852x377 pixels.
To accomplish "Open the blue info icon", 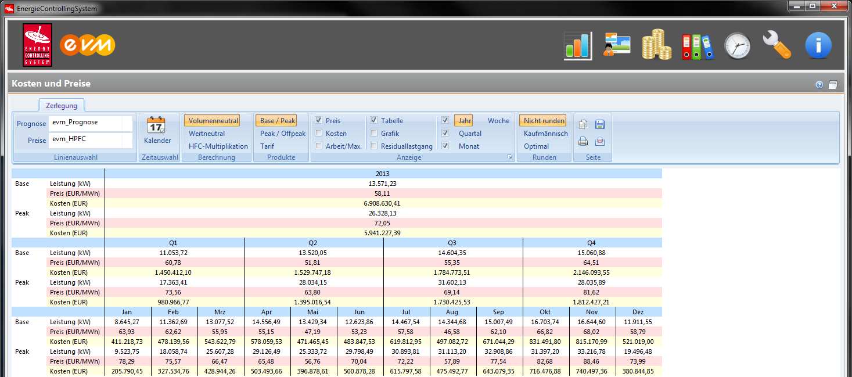I will click(x=818, y=45).
